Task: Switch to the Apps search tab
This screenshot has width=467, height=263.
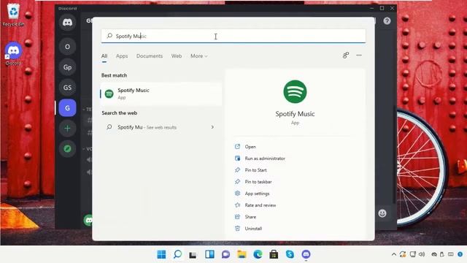Action: pyautogui.click(x=122, y=56)
